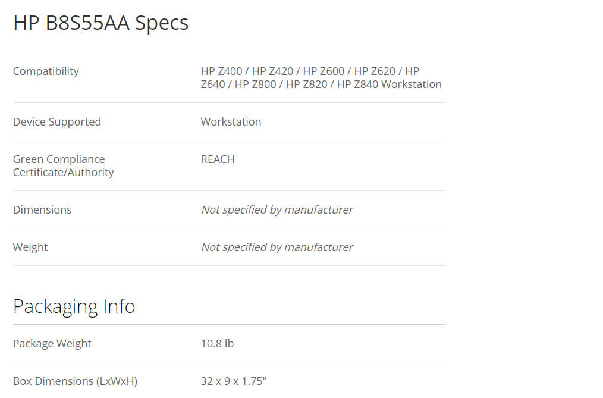
Task: Click the Weight row label
Action: pos(30,247)
